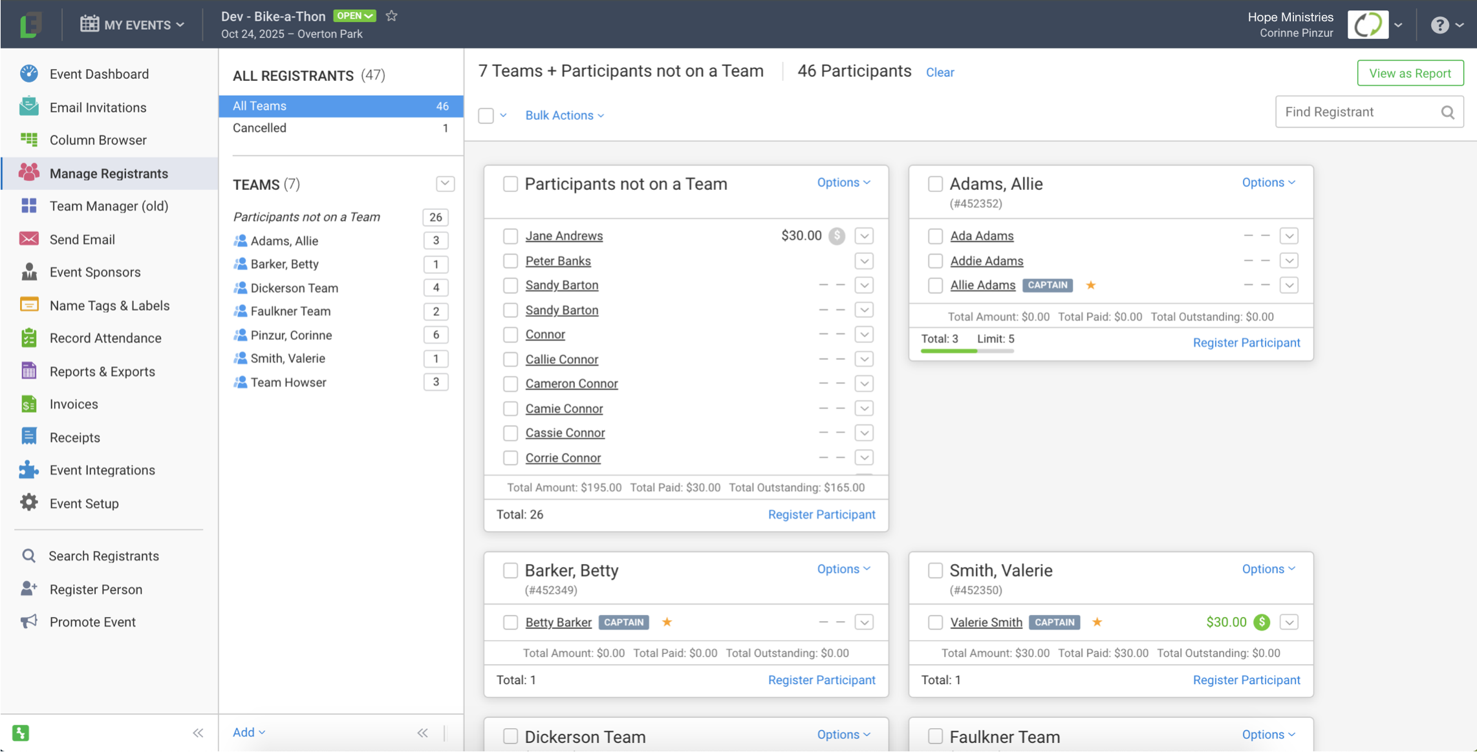
Task: Click the Event Integrations puzzle icon
Action: [x=28, y=470]
